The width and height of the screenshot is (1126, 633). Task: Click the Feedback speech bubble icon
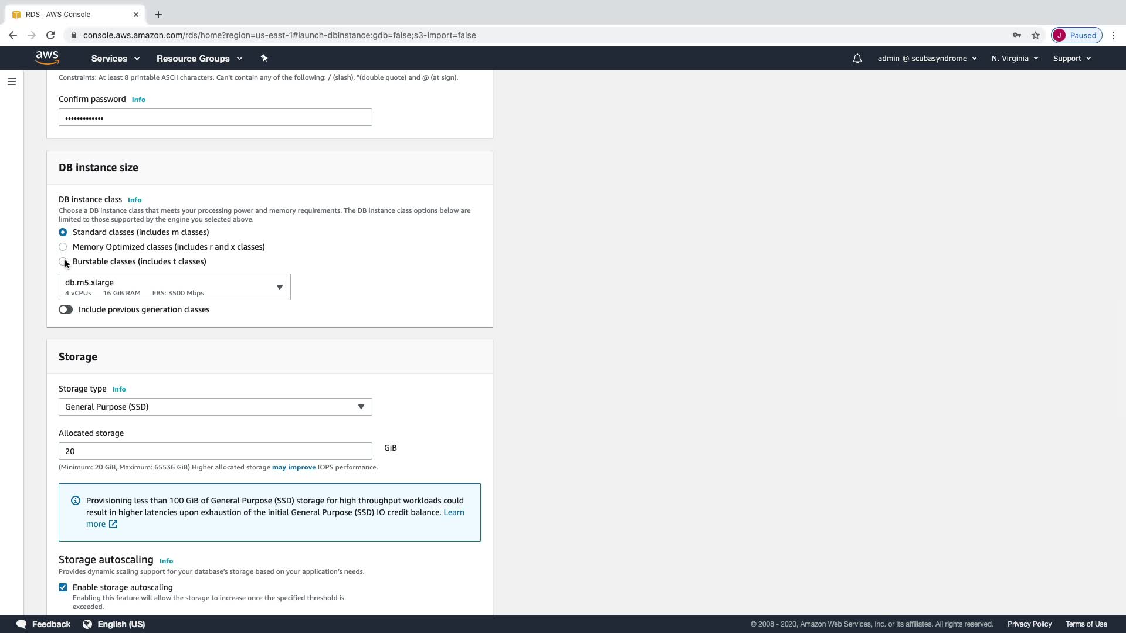point(22,624)
